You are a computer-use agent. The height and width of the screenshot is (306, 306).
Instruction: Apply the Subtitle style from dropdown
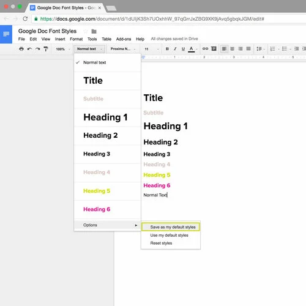point(108,99)
